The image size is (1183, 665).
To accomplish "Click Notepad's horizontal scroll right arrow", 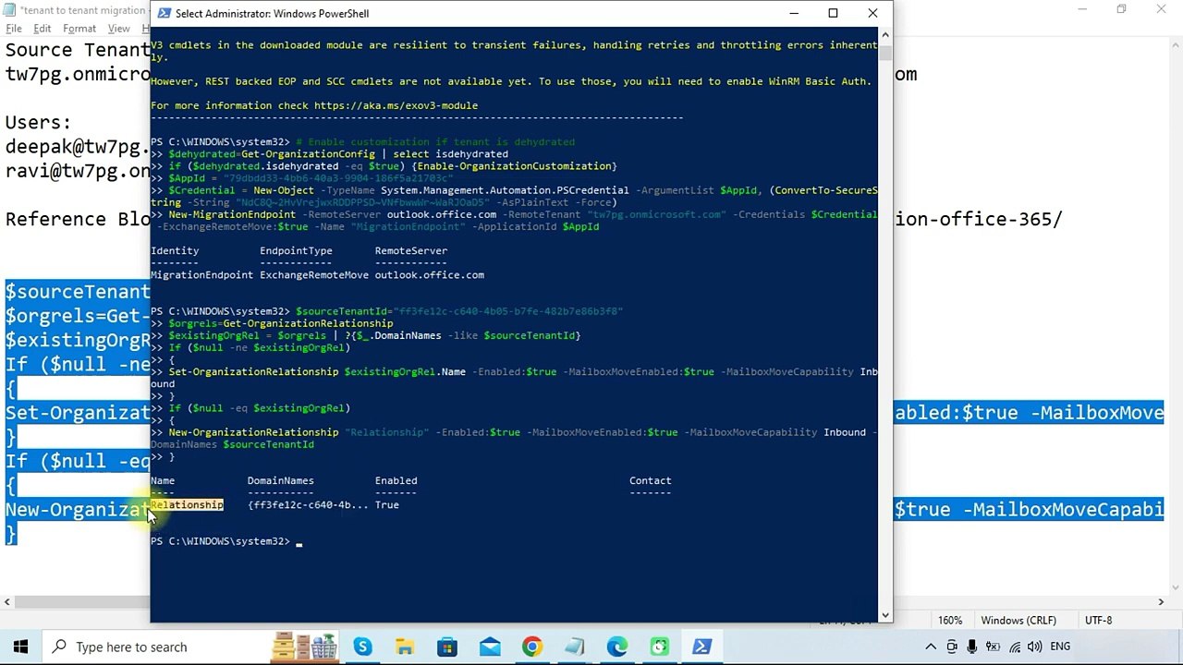I will click(x=1161, y=602).
